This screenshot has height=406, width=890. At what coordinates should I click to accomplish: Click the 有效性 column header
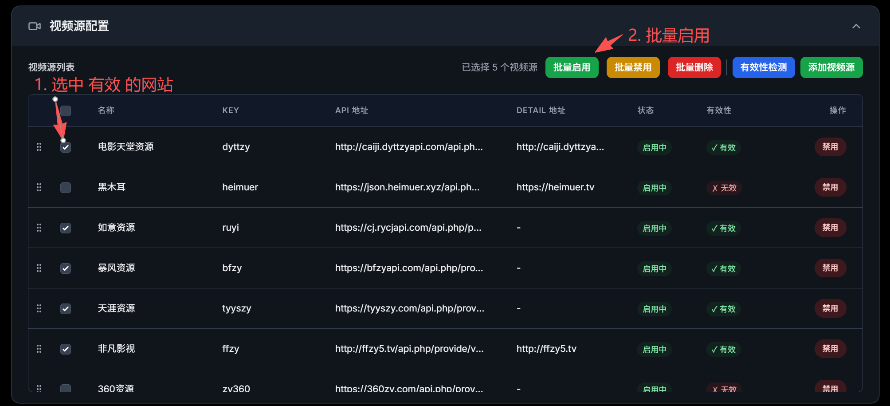[718, 110]
